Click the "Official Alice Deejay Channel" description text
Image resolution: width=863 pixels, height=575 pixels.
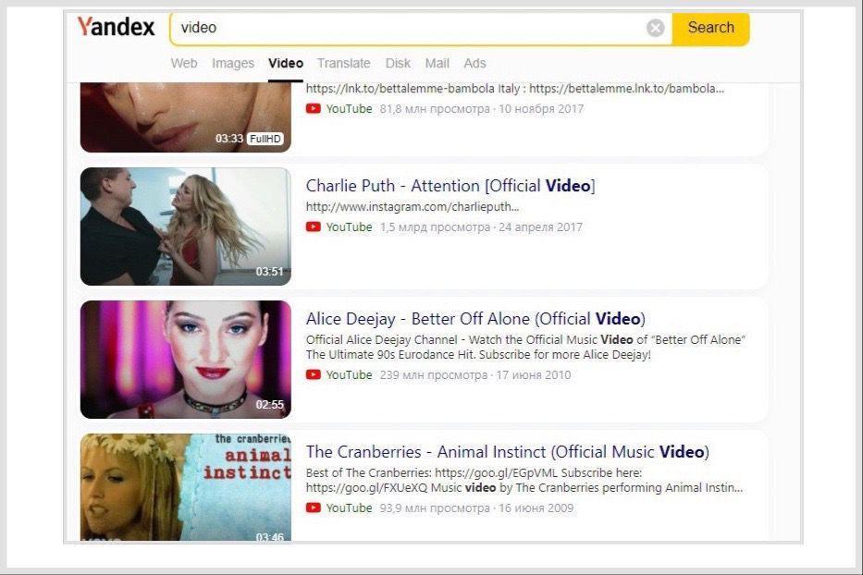(x=525, y=348)
